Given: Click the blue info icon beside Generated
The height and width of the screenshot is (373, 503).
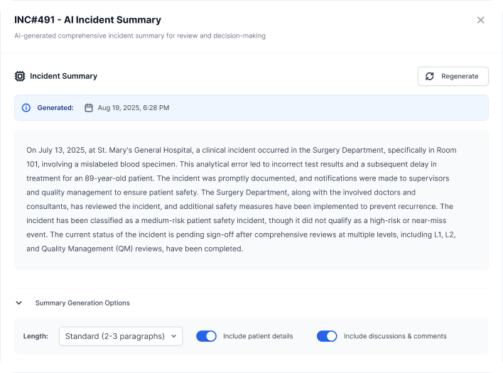Looking at the screenshot, I should pos(26,108).
